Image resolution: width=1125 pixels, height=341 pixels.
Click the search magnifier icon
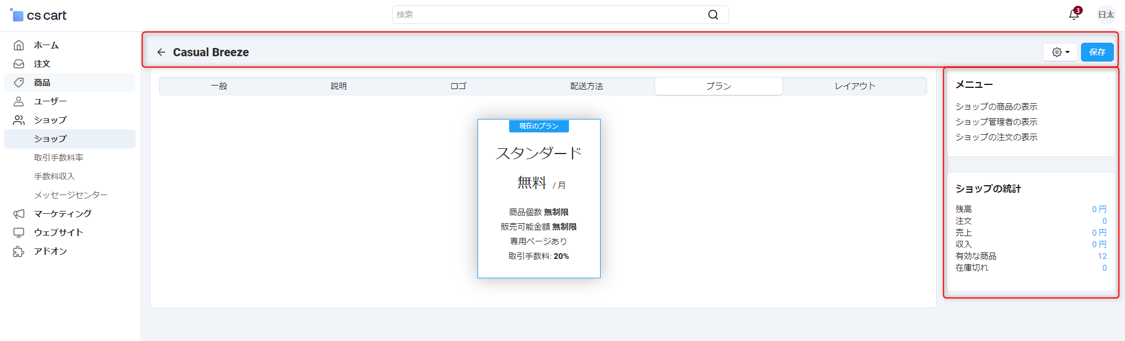(713, 15)
